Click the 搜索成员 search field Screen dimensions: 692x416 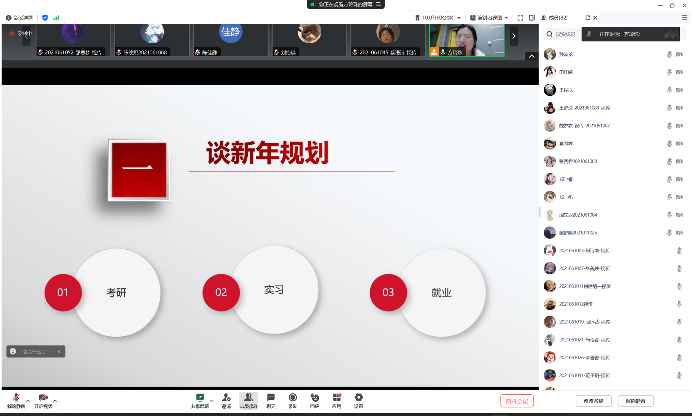click(x=565, y=34)
